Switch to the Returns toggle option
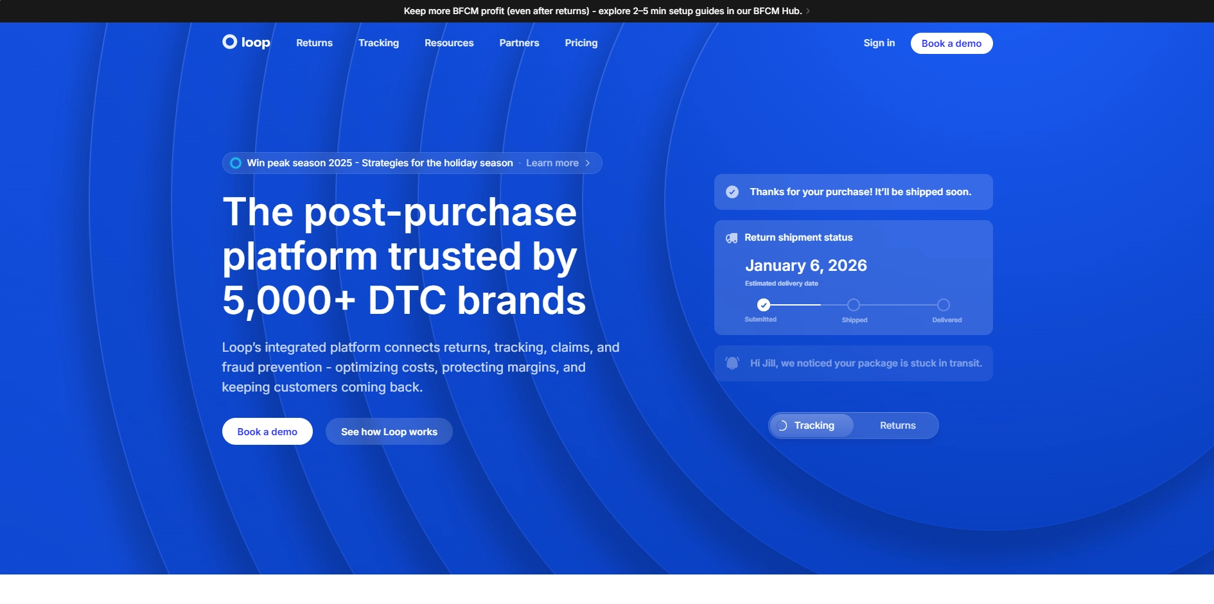Image resolution: width=1214 pixels, height=604 pixels. (897, 426)
